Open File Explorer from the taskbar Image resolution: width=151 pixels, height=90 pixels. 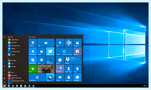click(9, 86)
